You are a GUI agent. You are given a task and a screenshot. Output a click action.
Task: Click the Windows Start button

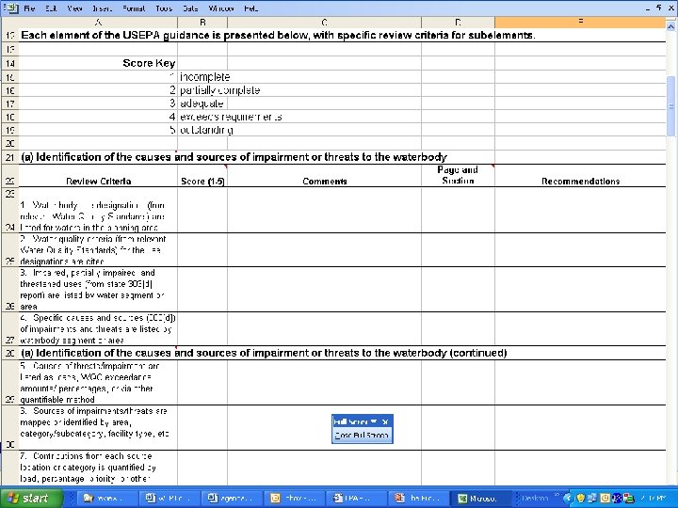click(31, 498)
